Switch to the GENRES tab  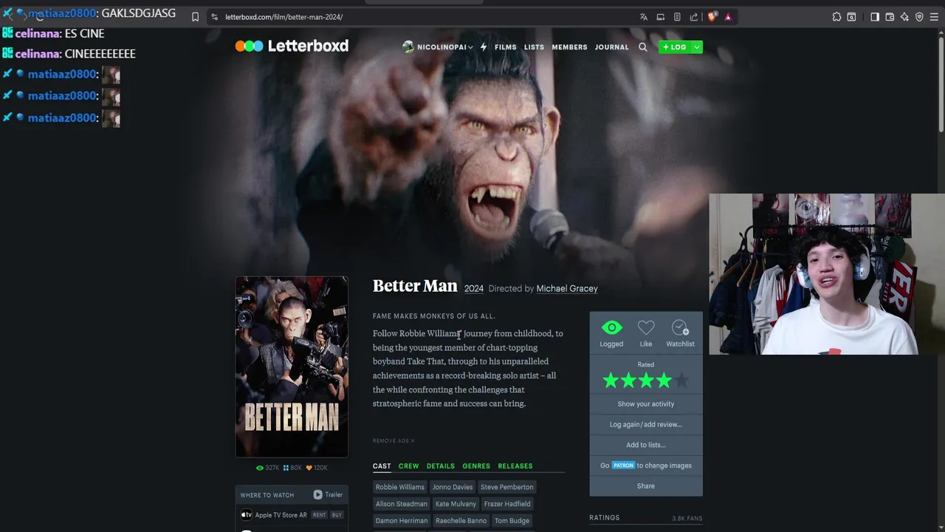[x=476, y=466]
